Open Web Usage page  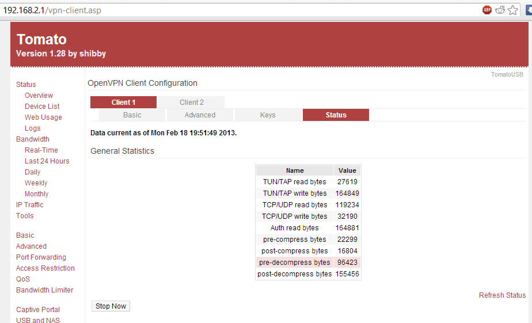[x=43, y=117]
